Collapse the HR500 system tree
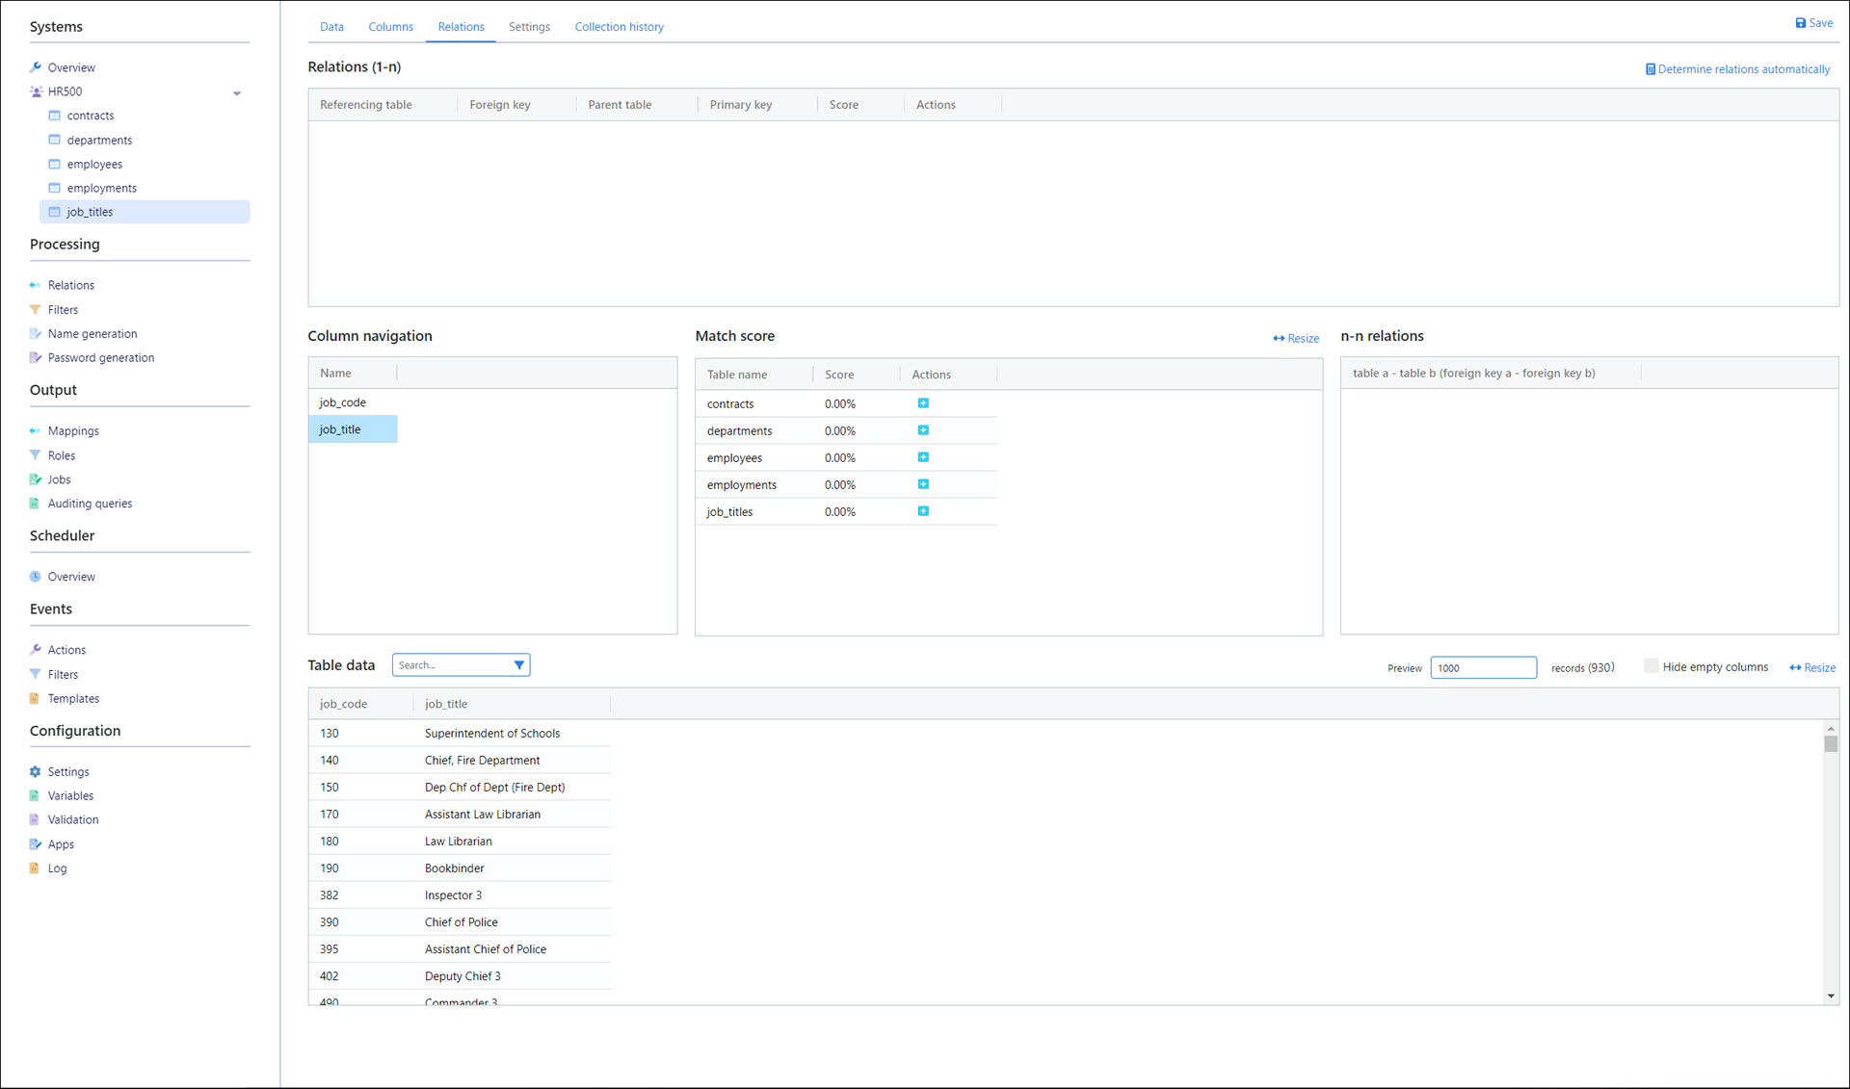This screenshot has width=1850, height=1089. coord(237,93)
